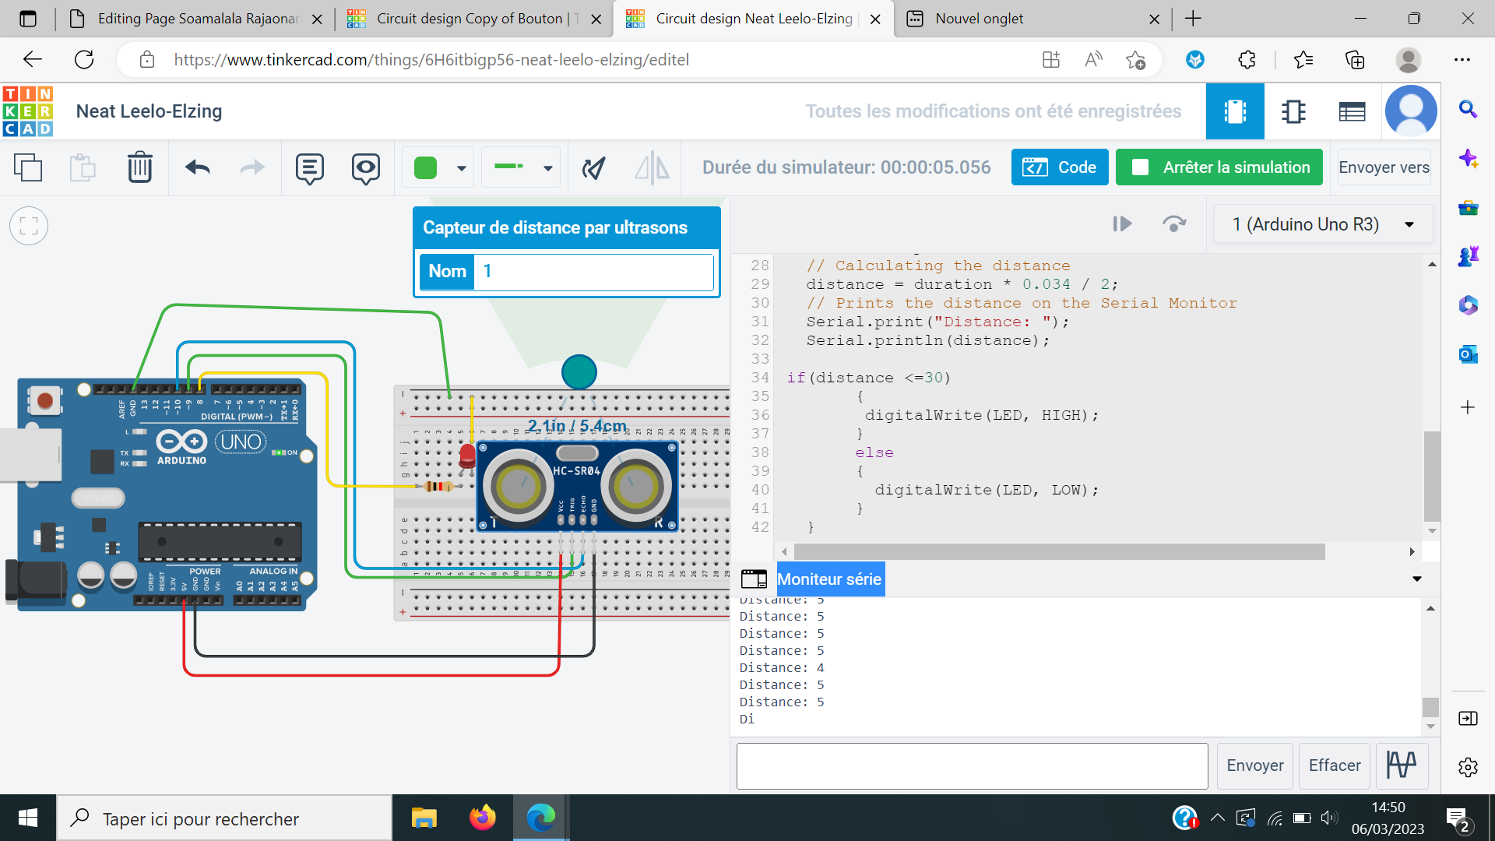Click the mirror component icon

(x=653, y=167)
